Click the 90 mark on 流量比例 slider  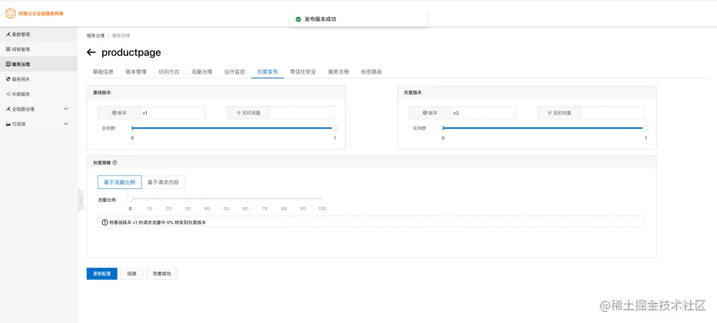(303, 208)
